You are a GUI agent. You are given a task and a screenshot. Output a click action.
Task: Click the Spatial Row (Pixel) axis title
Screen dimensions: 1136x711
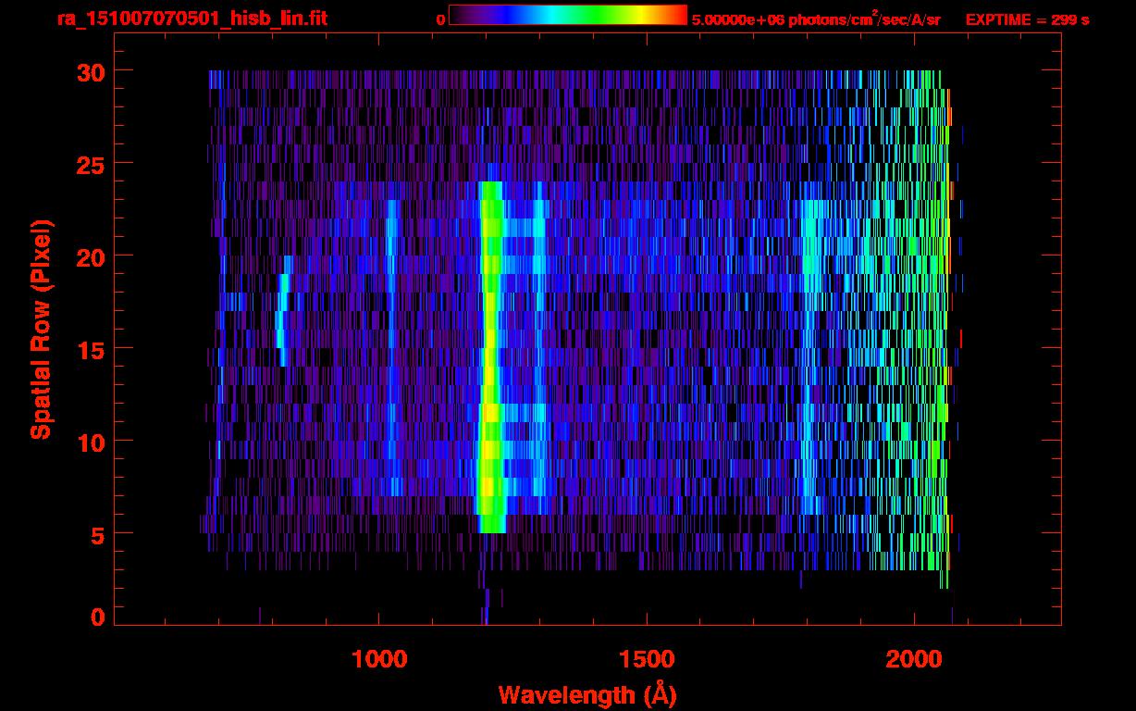[41, 330]
